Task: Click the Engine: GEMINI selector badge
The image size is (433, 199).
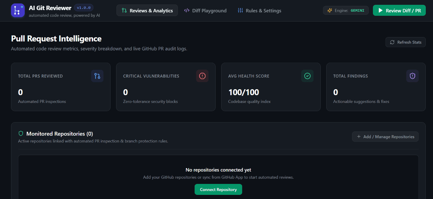Action: click(x=346, y=11)
